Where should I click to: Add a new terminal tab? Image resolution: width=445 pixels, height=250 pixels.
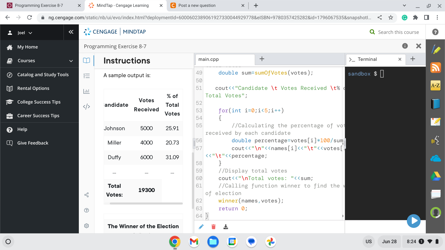pyautogui.click(x=413, y=59)
